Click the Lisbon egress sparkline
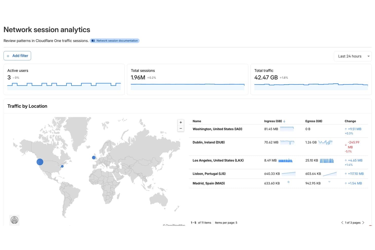The height and width of the screenshot is (250, 375). pyautogui.click(x=330, y=174)
